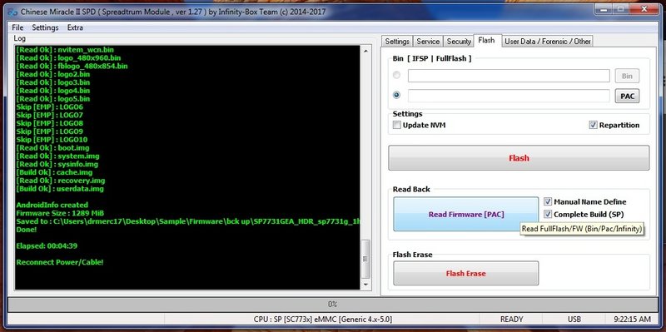Click the '[Read Ok] : recovery.img' log line
The width and height of the screenshot is (666, 332).
point(60,181)
